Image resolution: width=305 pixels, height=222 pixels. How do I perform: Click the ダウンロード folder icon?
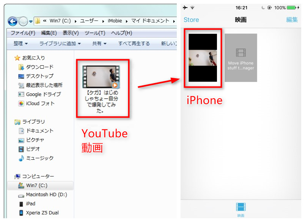click(21, 67)
